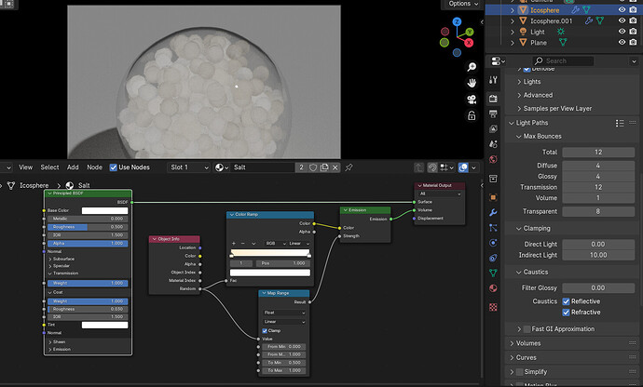The image size is (643, 387).
Task: Open the Node menu in node editor
Action: coord(94,167)
